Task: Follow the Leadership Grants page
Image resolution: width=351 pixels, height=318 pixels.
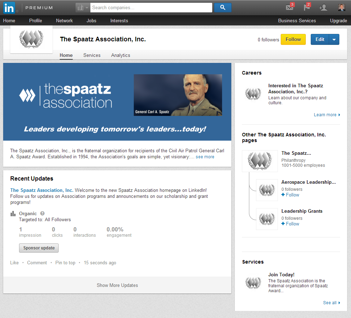Action: tap(290, 224)
